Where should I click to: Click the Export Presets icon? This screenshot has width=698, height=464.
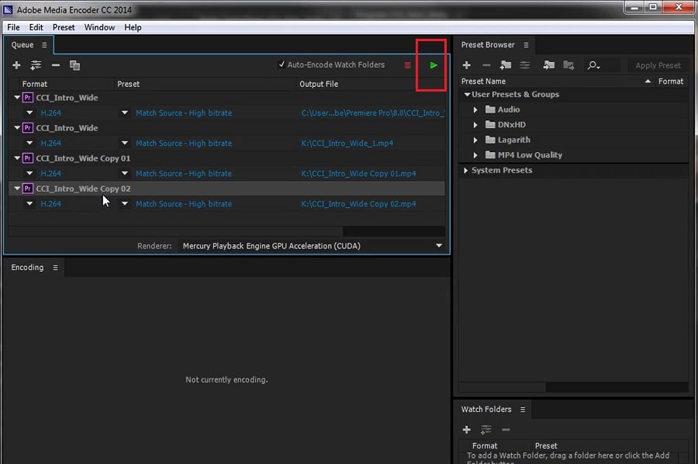[x=568, y=65]
